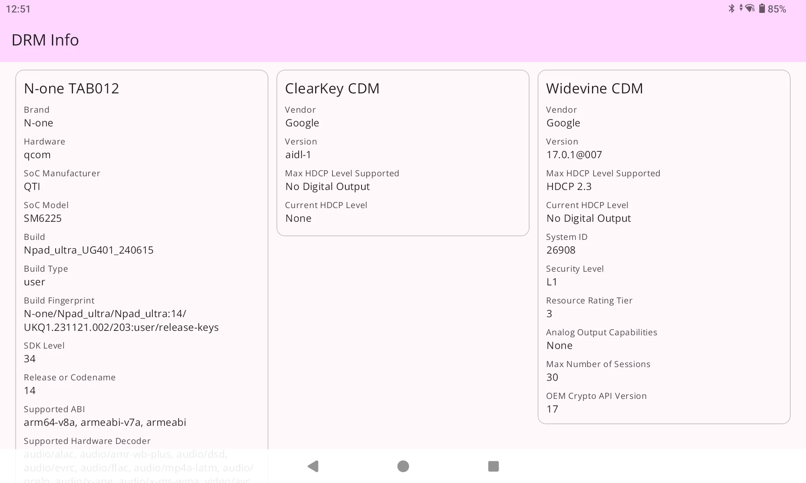806x483 pixels.
Task: Tap the Bluetooth status bar icon
Action: click(x=731, y=8)
